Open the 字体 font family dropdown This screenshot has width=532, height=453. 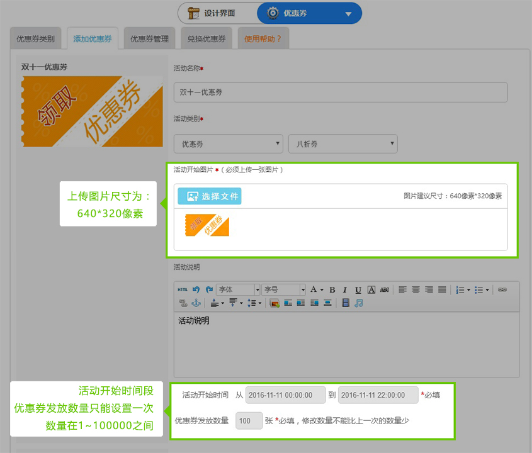(x=238, y=290)
